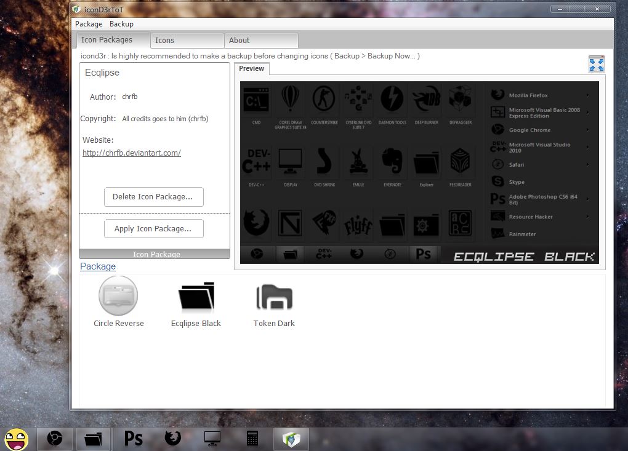
Task: Open Chrome from the taskbar
Action: pyautogui.click(x=55, y=439)
